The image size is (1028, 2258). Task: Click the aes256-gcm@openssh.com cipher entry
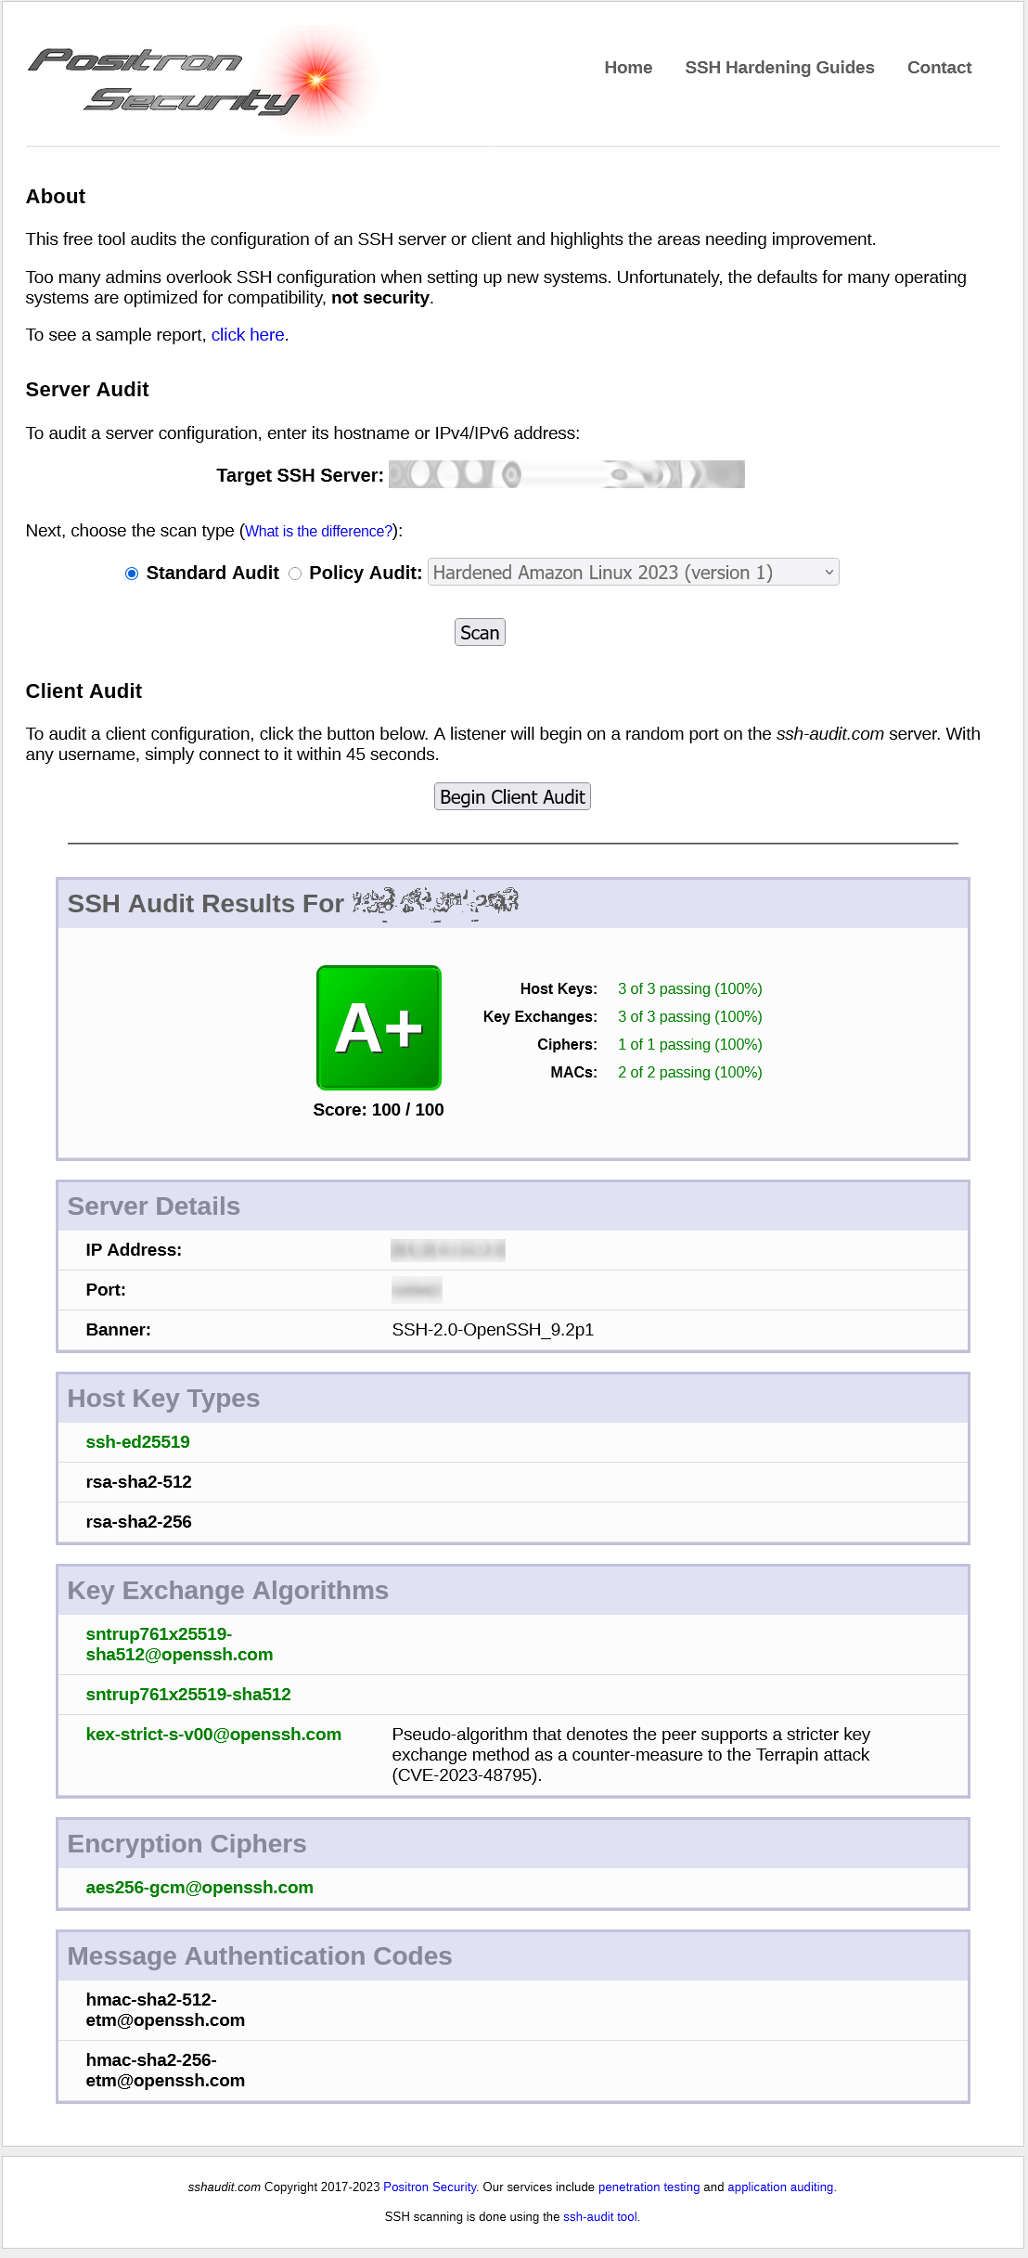pyautogui.click(x=199, y=1888)
